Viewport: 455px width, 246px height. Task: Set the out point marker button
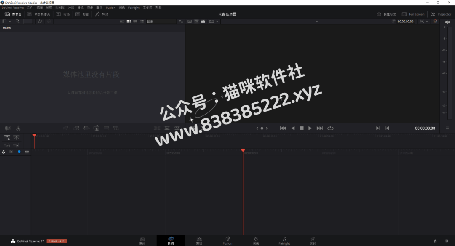[x=387, y=128]
